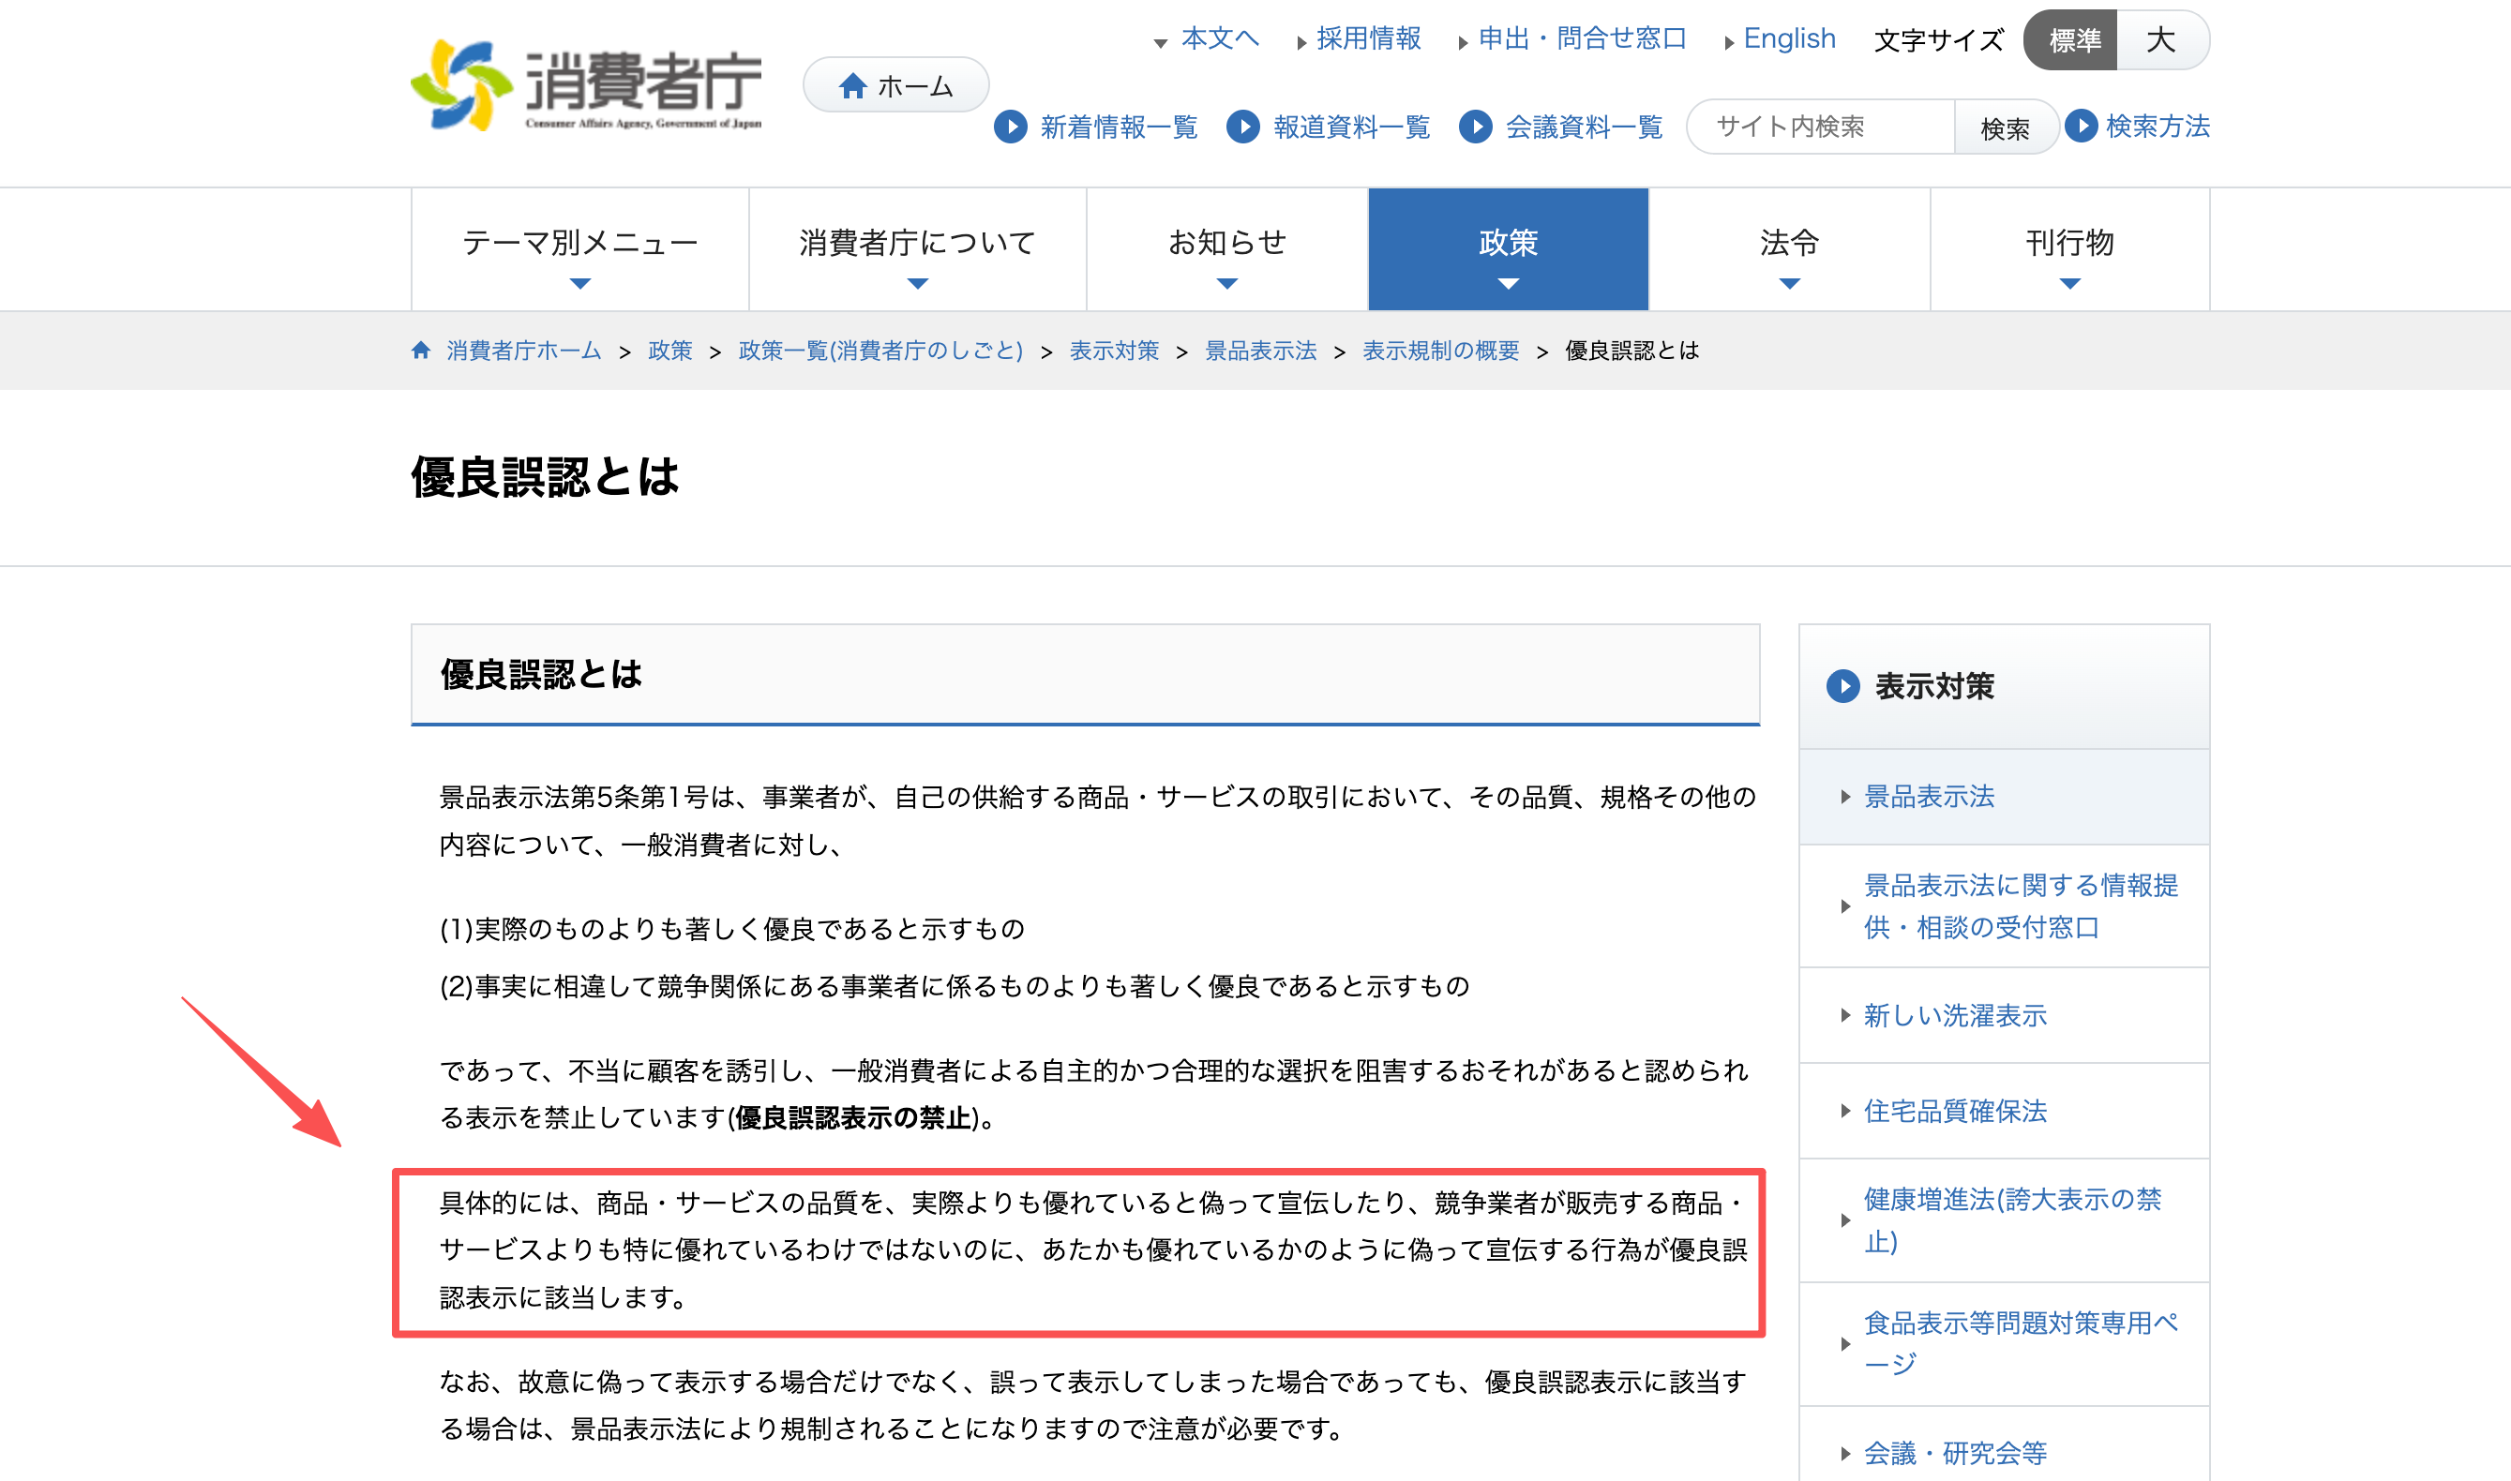Click the play icon beside 報道資料一覧

[x=1242, y=127]
